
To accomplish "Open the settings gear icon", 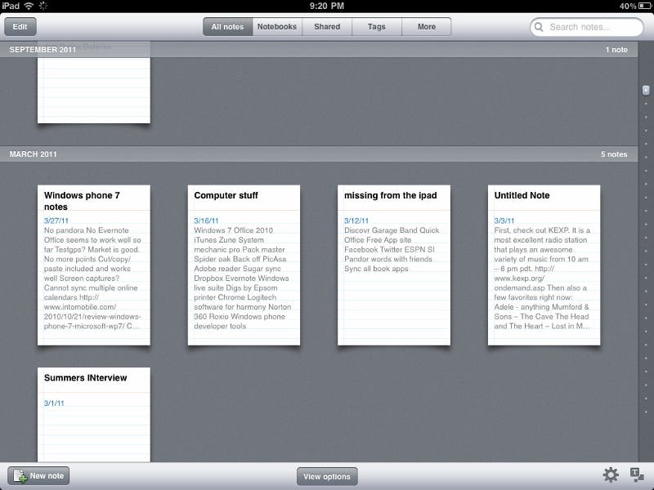I will [x=611, y=474].
